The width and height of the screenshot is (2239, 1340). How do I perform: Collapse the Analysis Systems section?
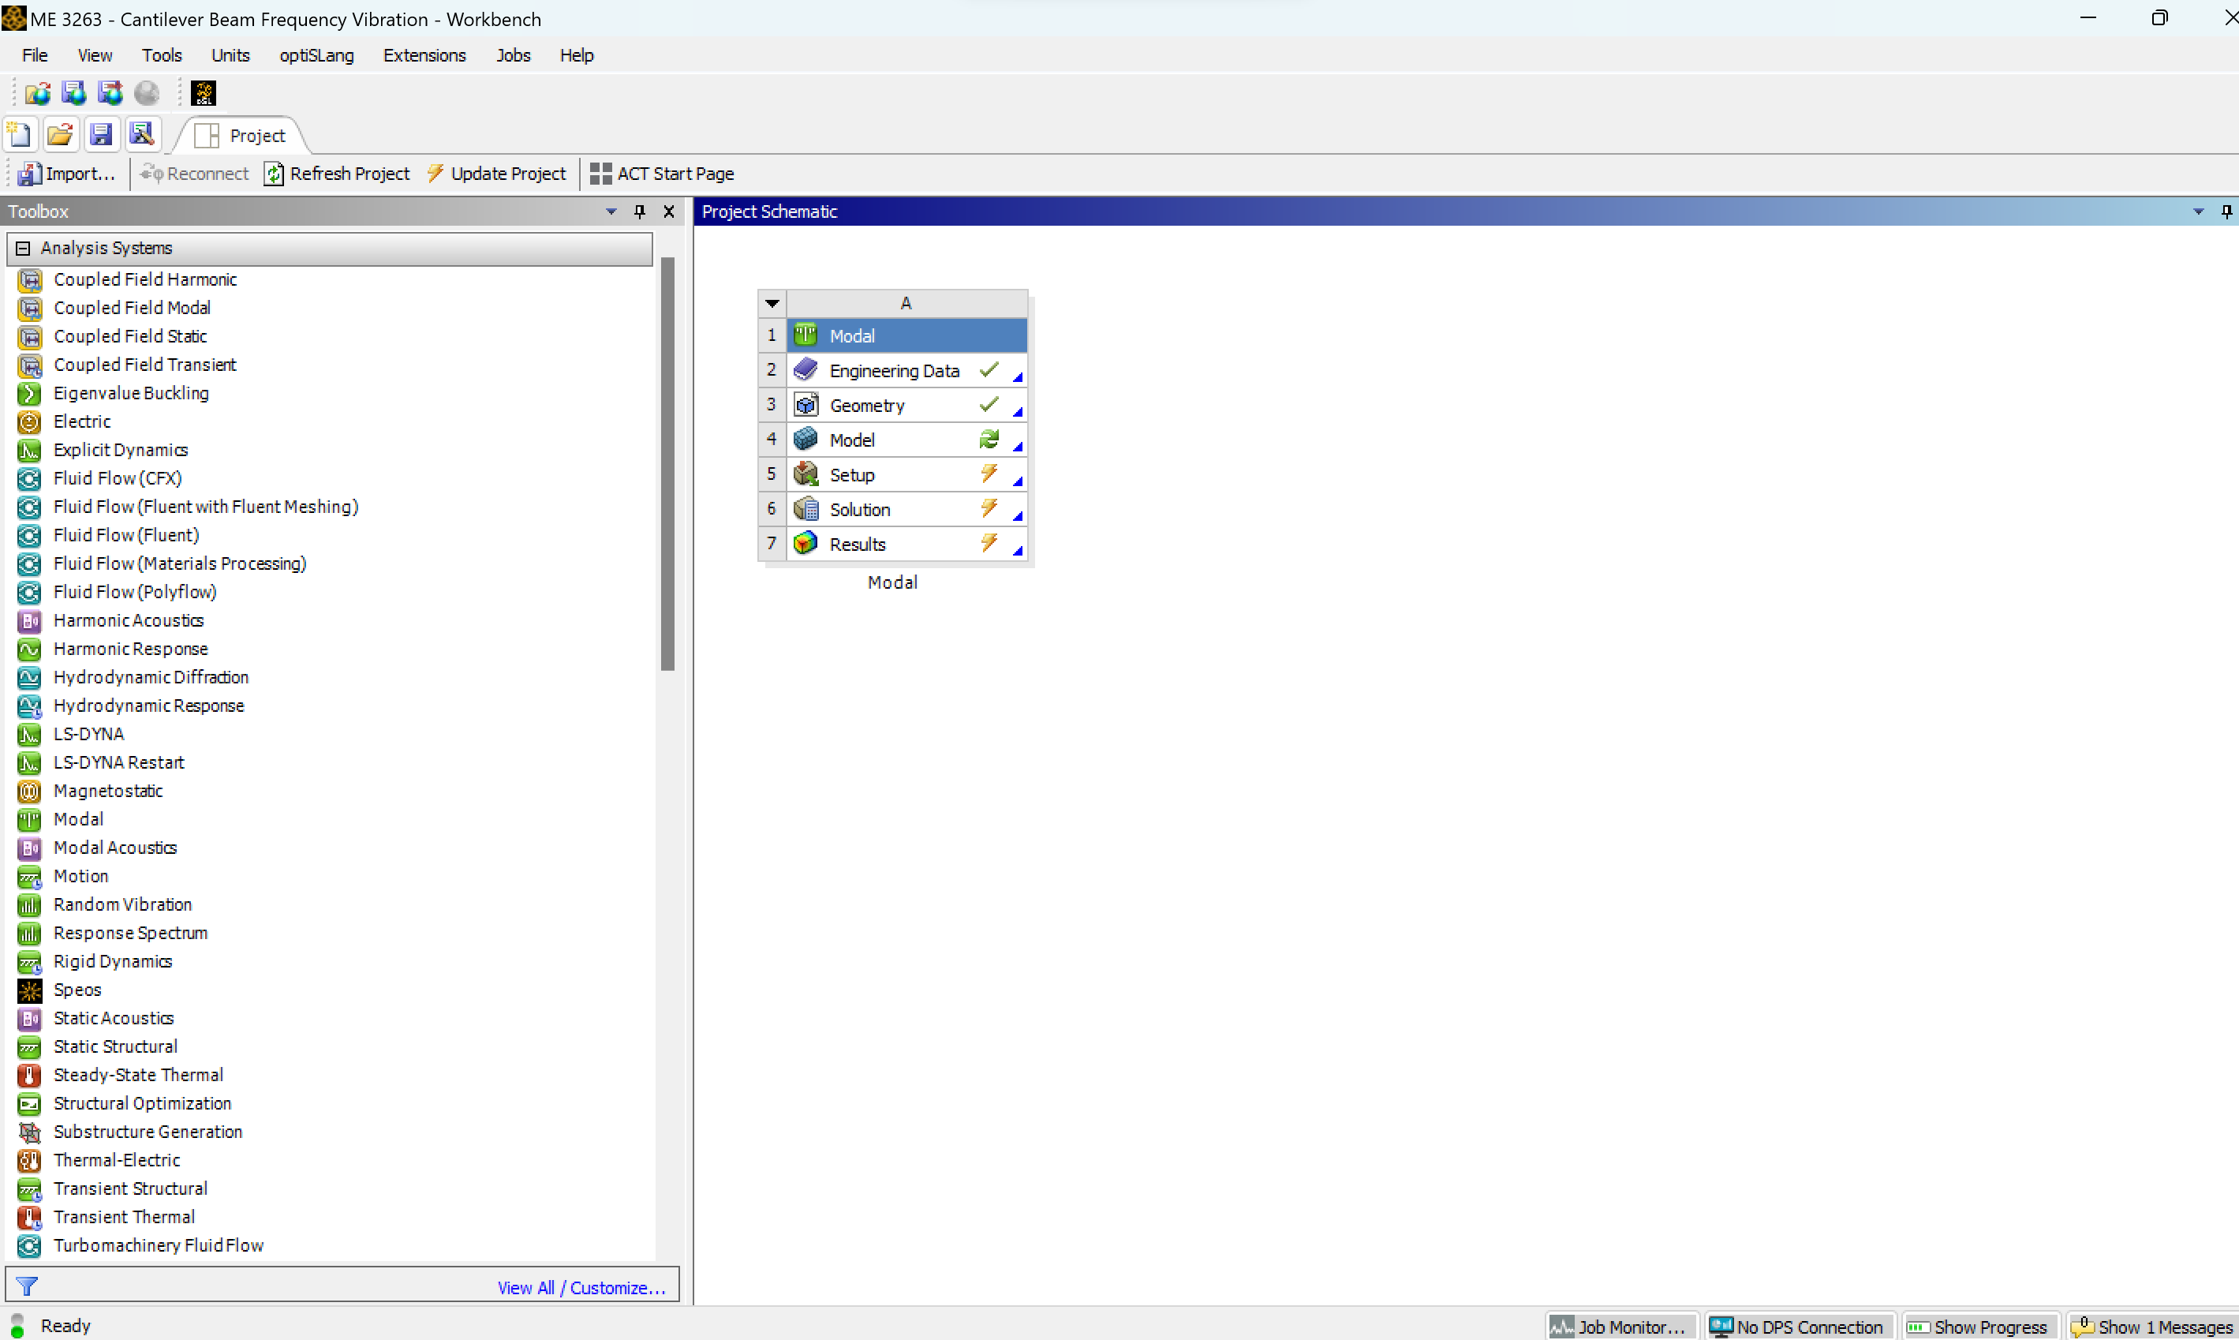click(x=24, y=249)
